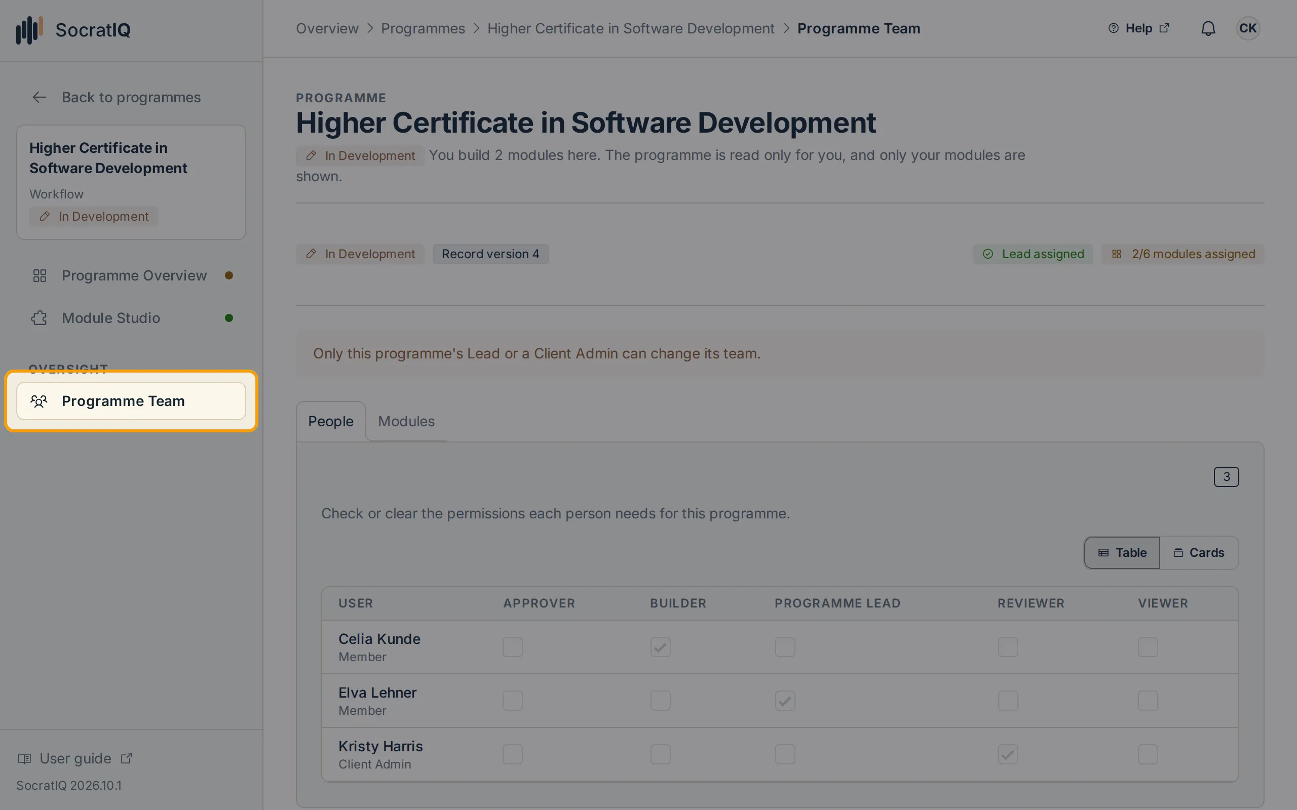1297x810 pixels.
Task: Click the Help question mark icon
Action: [1113, 28]
